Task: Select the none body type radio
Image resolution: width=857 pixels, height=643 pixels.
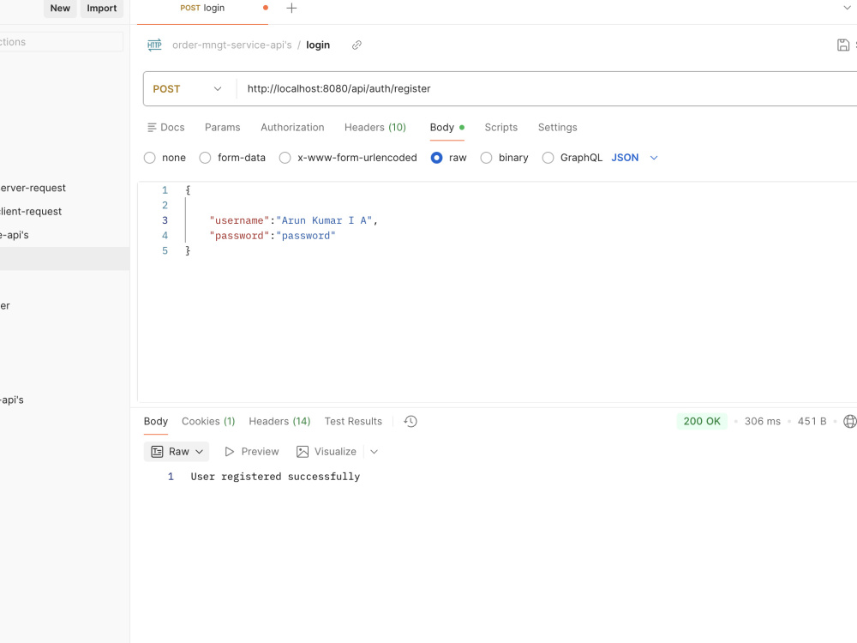Action: click(x=150, y=158)
